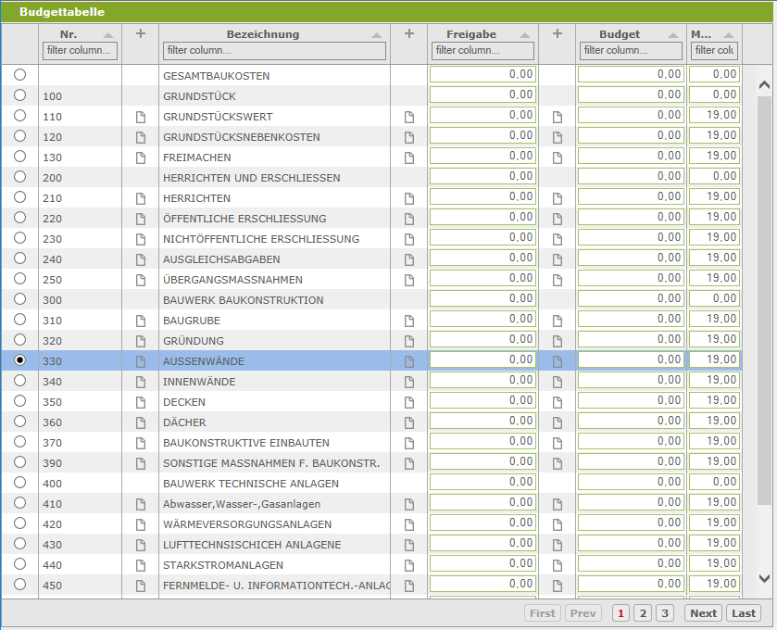Click the Bezeichnung filter column input
777x630 pixels.
click(x=273, y=50)
